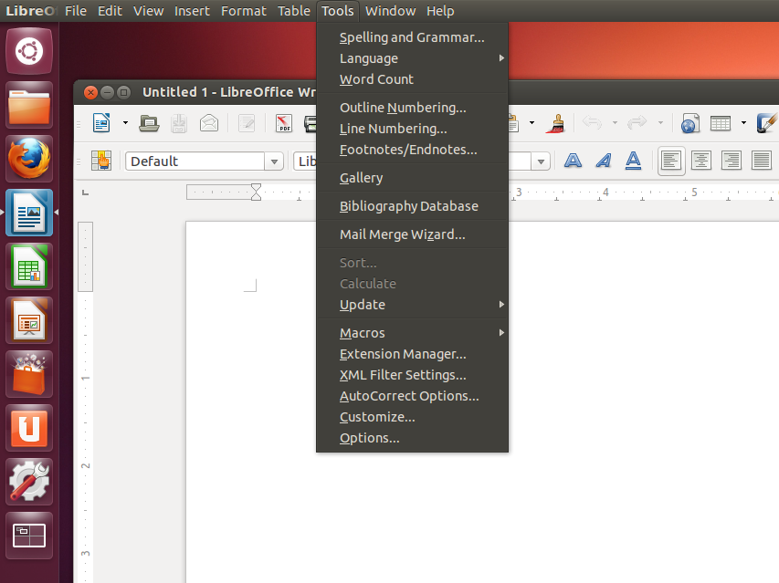
Task: Click the Open file toolbar icon
Action: tap(149, 123)
